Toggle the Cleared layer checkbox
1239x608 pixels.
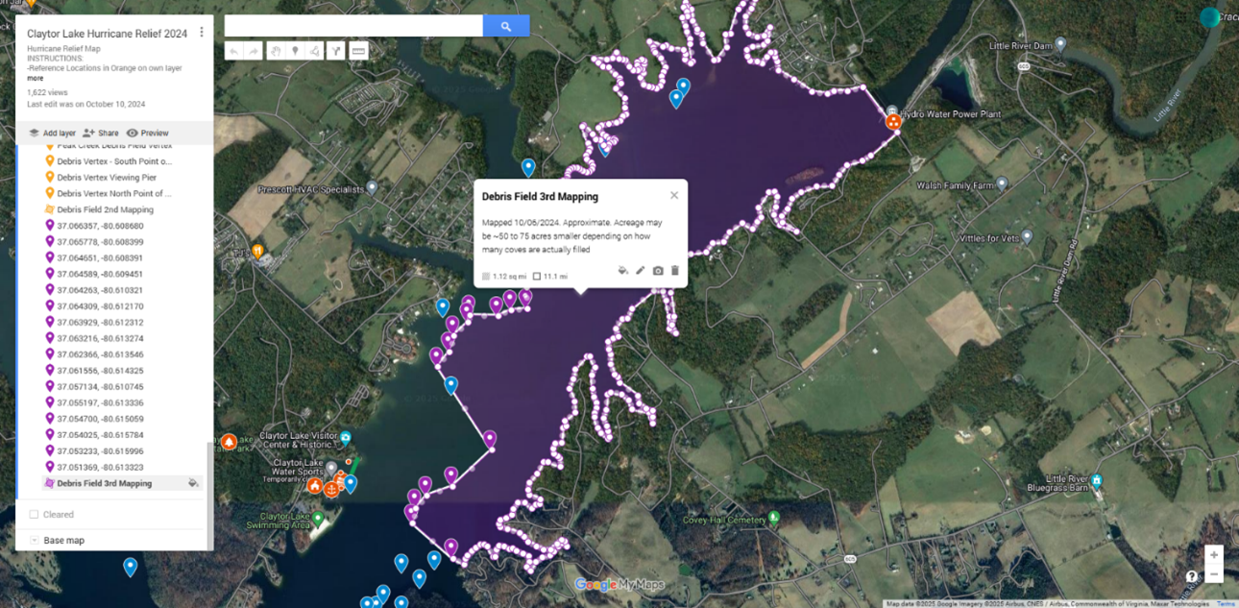[32, 514]
